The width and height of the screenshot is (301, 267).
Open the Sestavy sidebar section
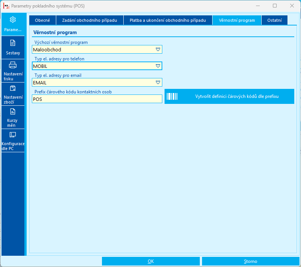(13, 48)
